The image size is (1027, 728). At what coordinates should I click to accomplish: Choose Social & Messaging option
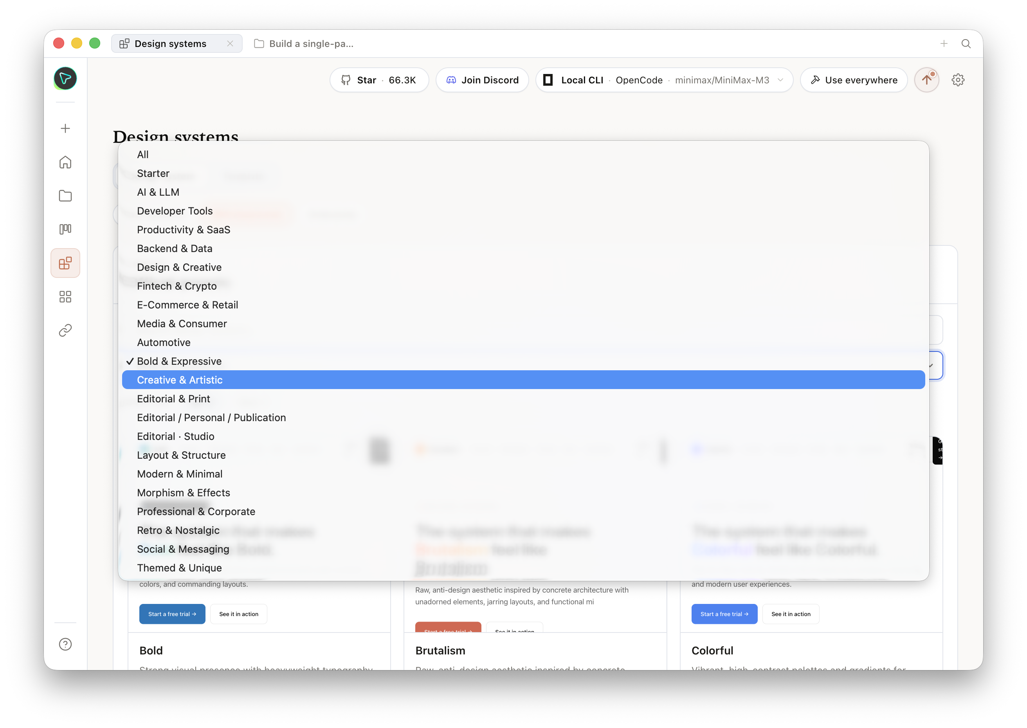523,550
